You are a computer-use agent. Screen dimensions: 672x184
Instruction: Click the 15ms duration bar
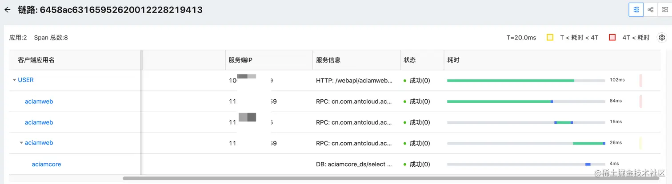[x=526, y=122]
